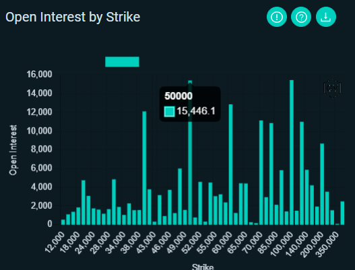The image size is (355, 270).
Task: Click the '70,000' x-axis strike label
Action: click(x=252, y=242)
